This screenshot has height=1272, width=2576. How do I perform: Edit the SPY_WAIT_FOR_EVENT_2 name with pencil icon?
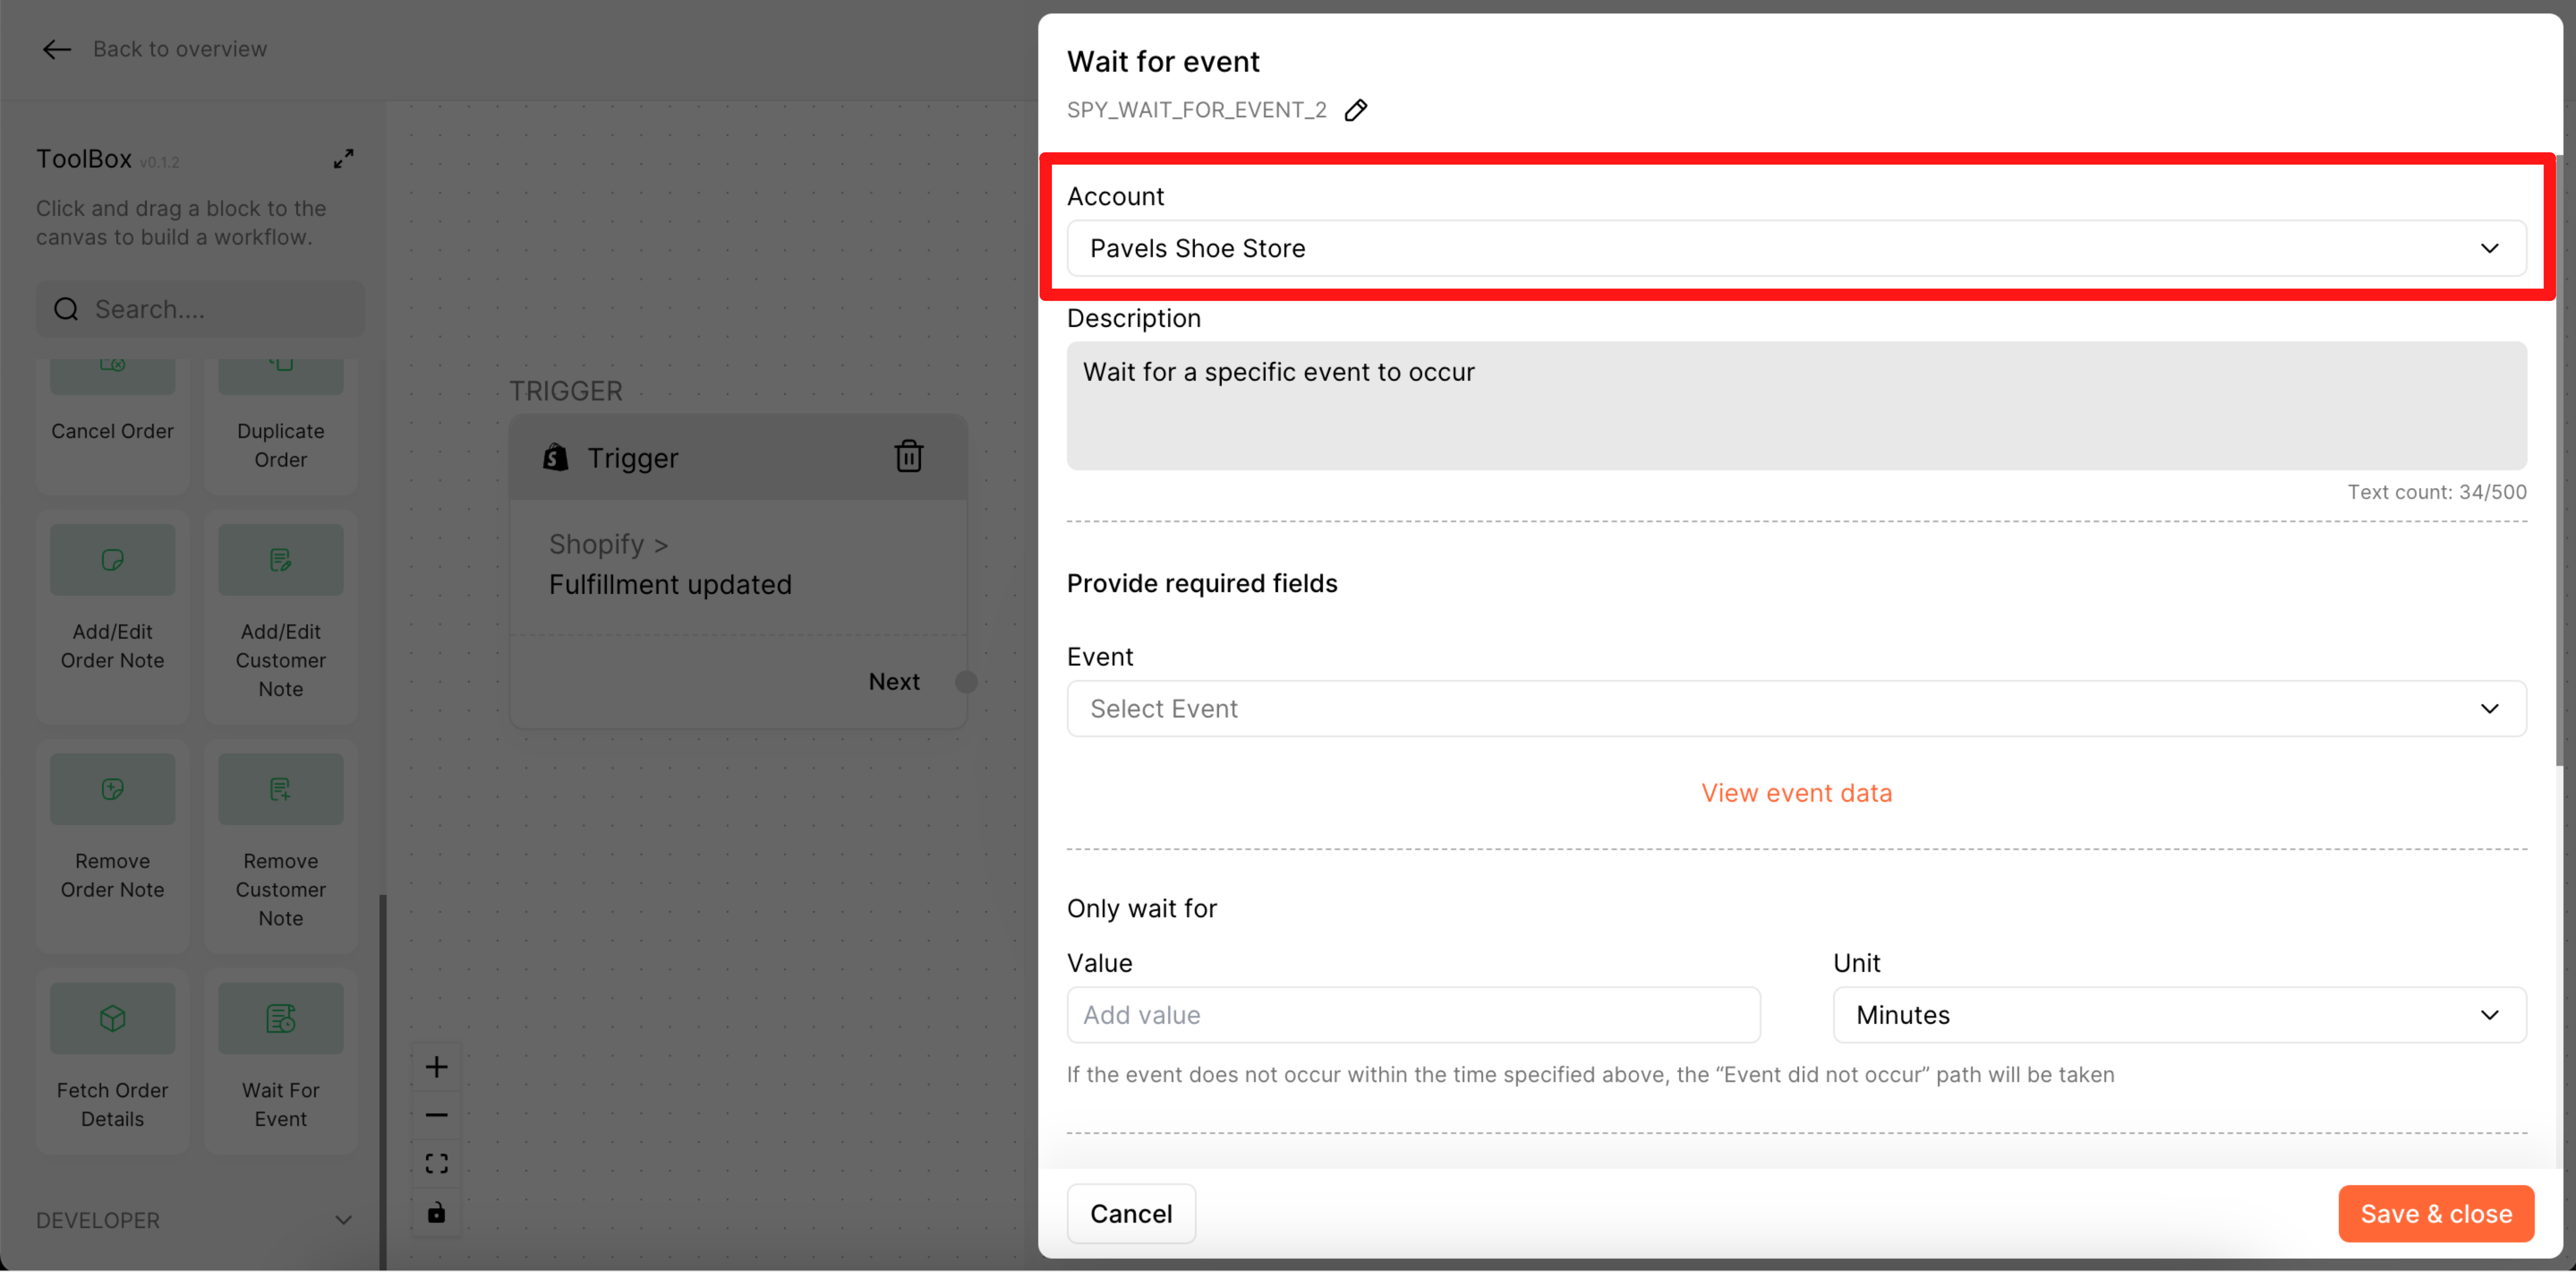pyautogui.click(x=1356, y=110)
